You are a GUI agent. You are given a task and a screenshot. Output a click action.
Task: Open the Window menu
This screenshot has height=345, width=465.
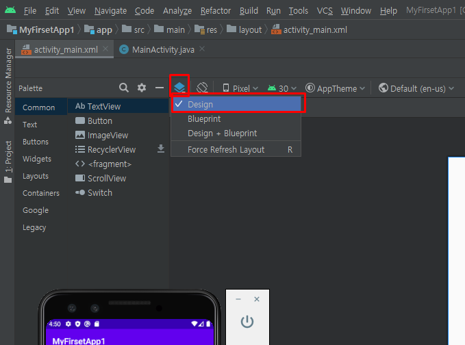tap(356, 11)
